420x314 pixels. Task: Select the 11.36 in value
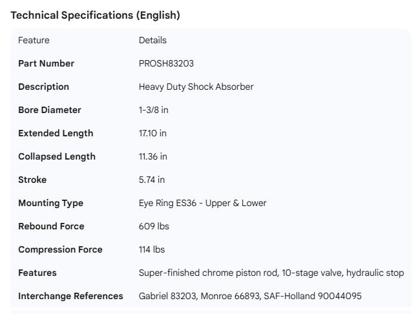tap(152, 156)
